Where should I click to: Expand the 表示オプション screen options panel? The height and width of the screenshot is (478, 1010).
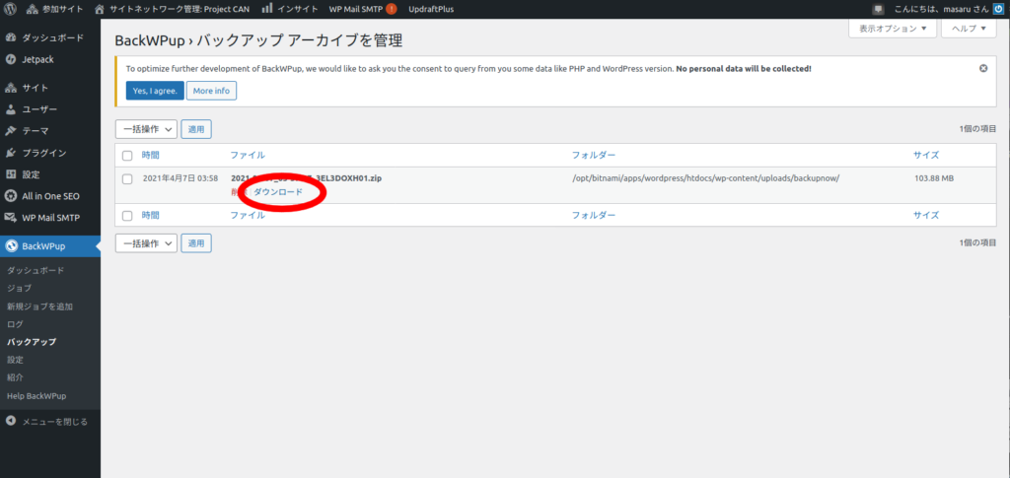pos(892,29)
